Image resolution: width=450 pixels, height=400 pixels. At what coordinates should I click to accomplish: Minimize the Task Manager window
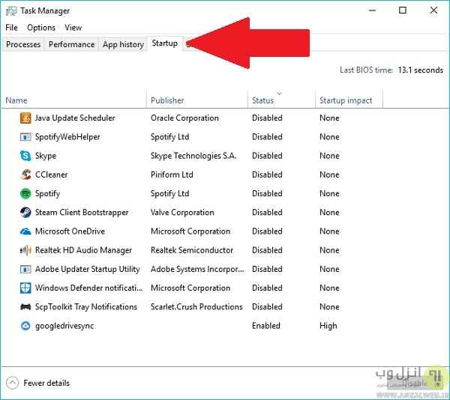(373, 10)
